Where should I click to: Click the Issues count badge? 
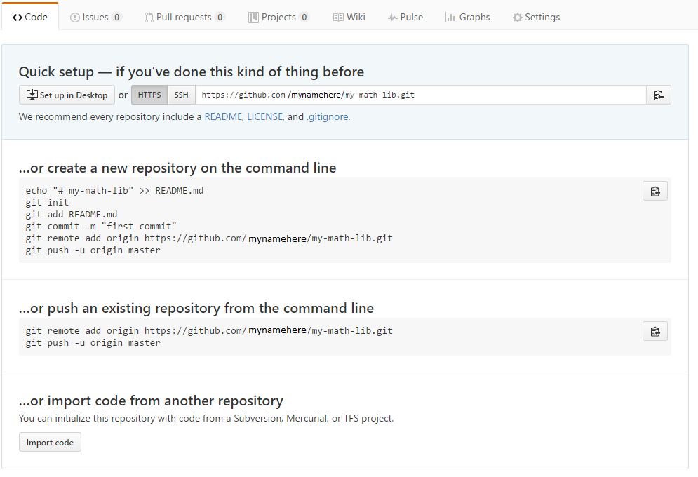116,17
